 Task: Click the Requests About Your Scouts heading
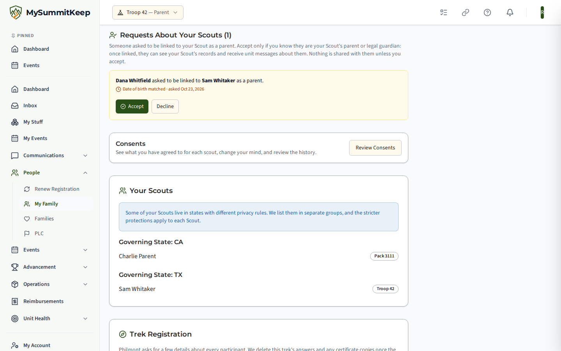pyautogui.click(x=176, y=35)
